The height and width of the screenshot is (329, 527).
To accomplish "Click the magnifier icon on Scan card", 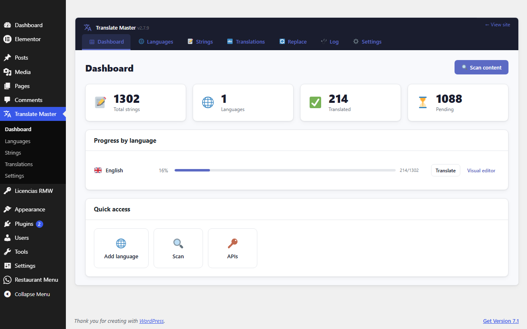I will [x=178, y=243].
